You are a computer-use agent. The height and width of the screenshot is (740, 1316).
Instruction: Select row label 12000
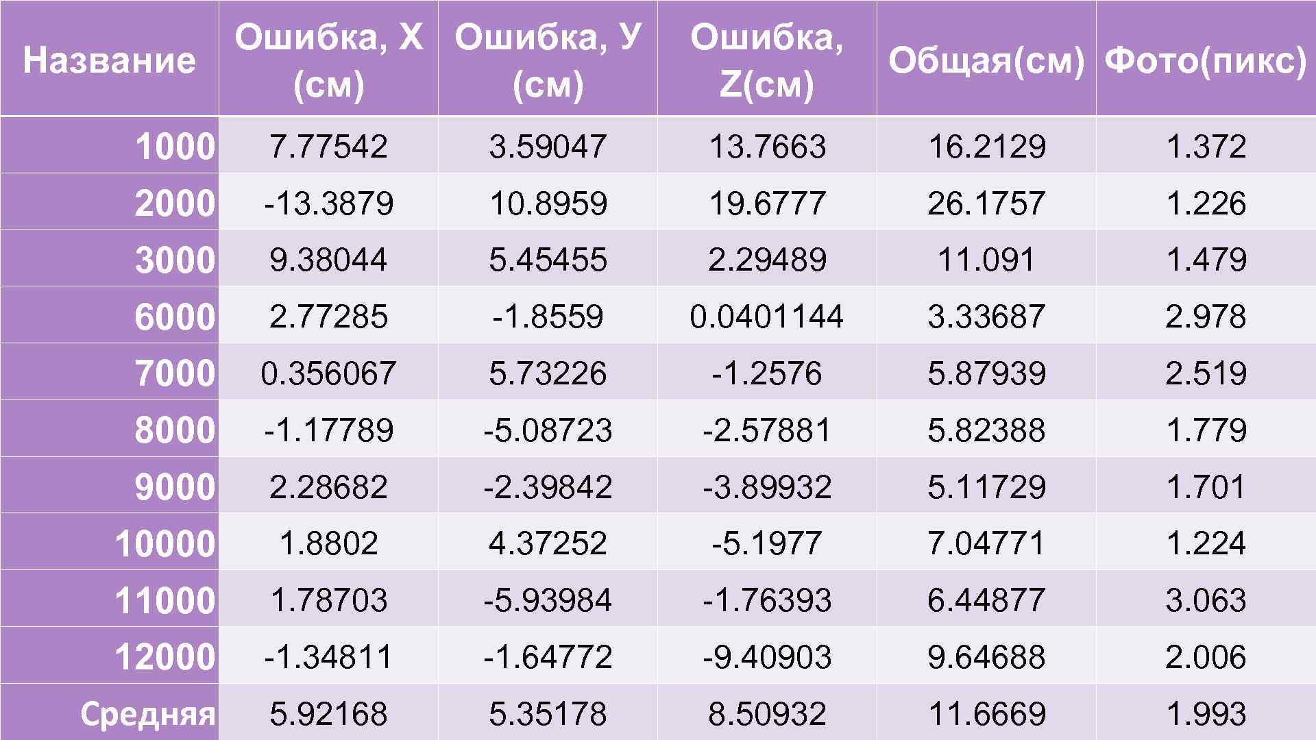(164, 656)
